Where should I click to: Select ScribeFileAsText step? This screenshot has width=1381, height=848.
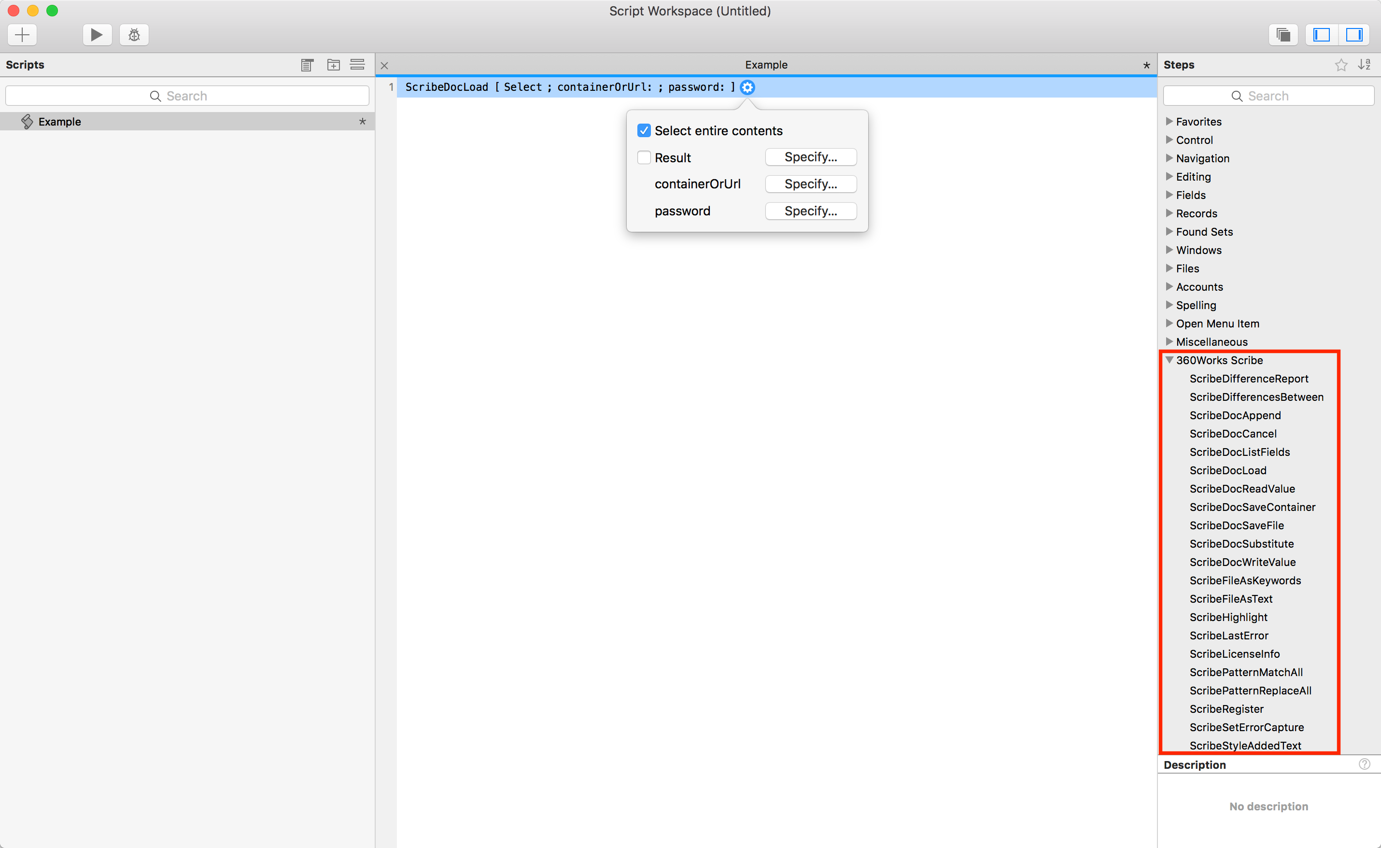point(1231,599)
